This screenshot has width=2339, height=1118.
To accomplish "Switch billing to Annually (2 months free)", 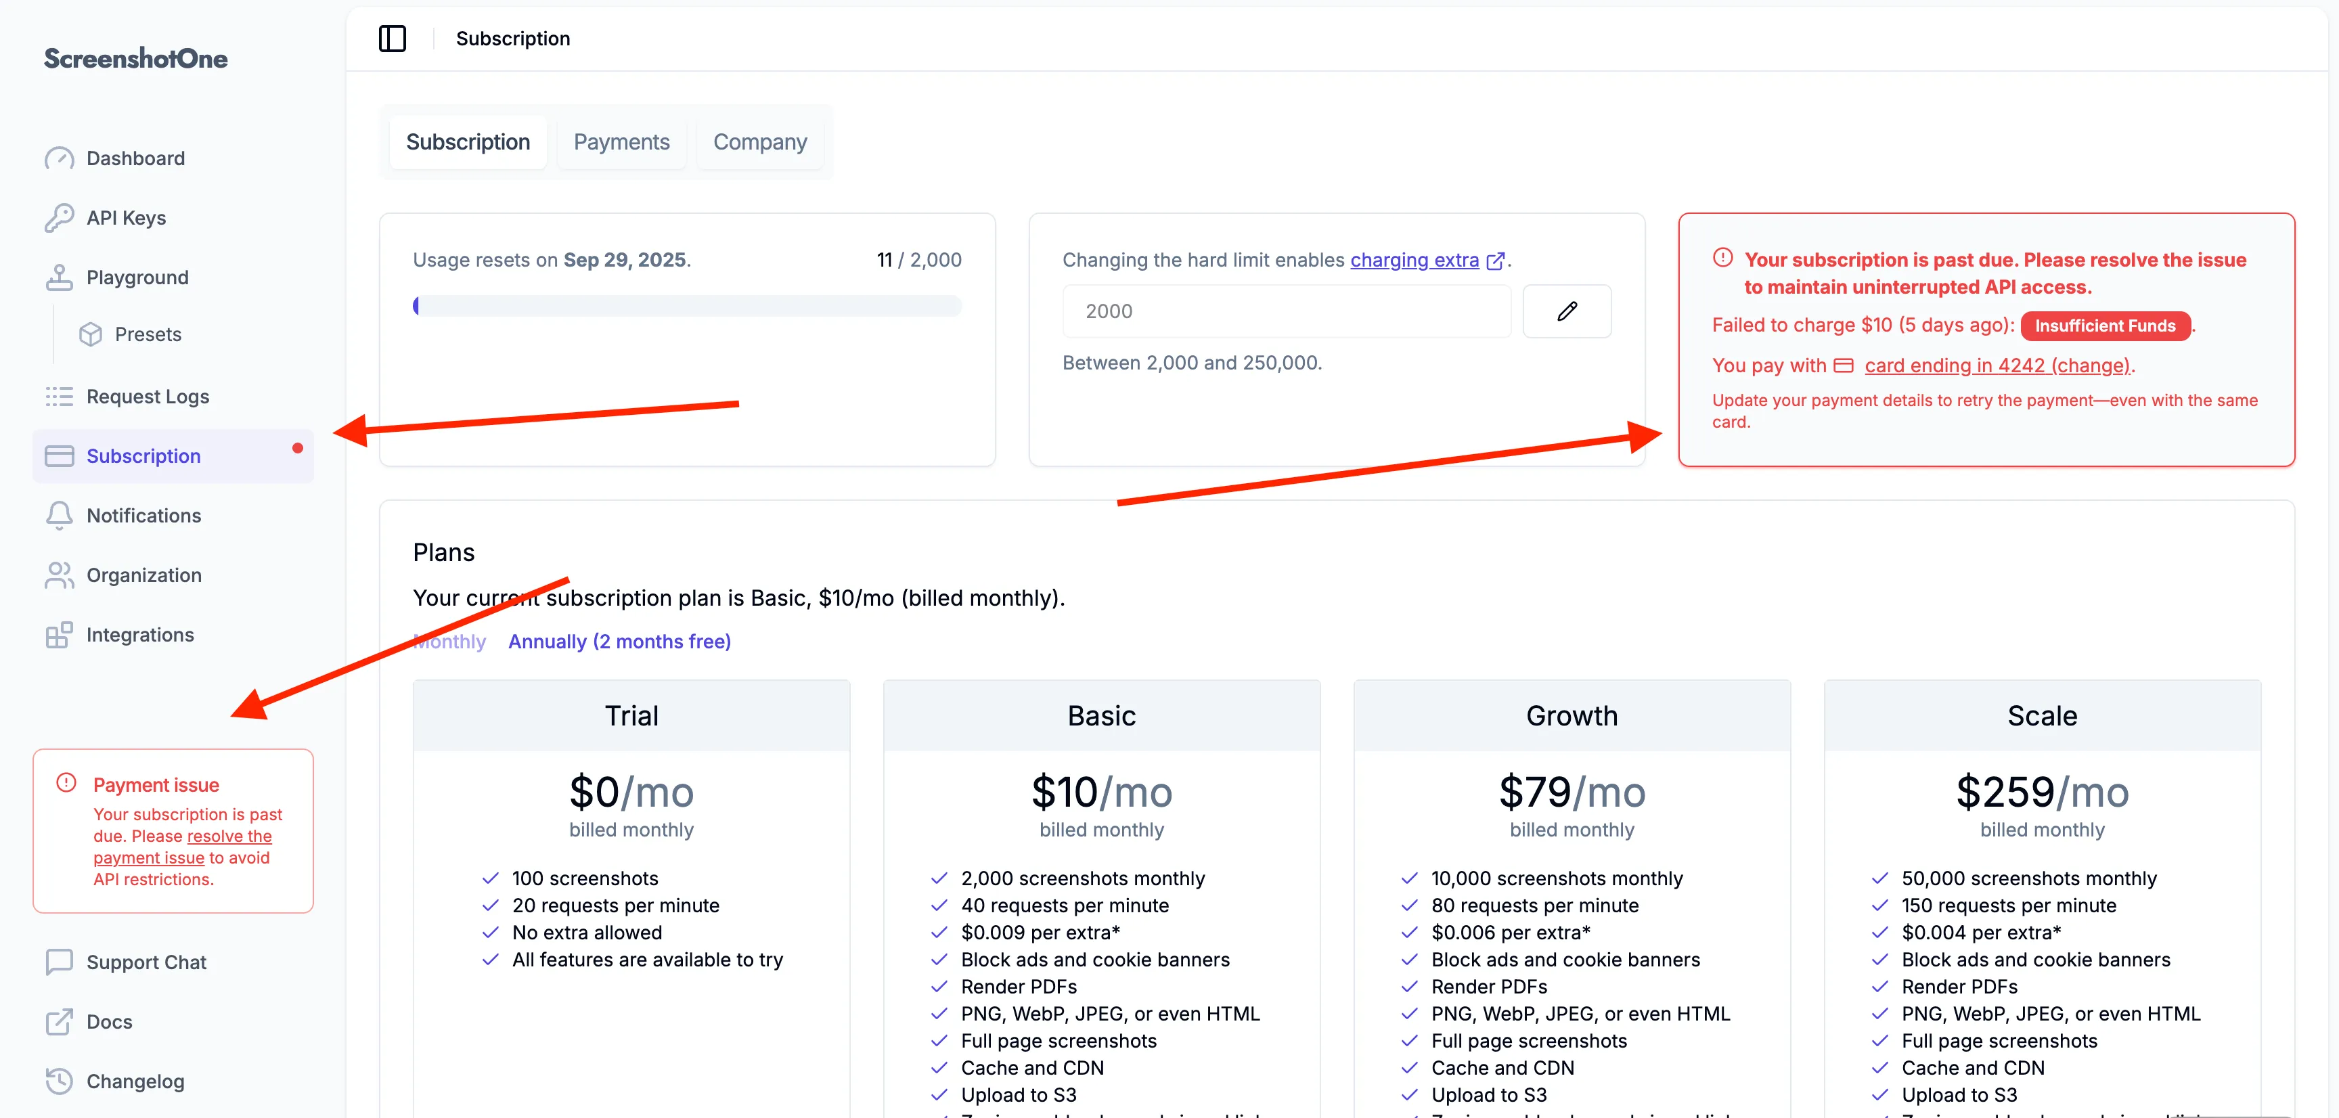I will (x=619, y=641).
